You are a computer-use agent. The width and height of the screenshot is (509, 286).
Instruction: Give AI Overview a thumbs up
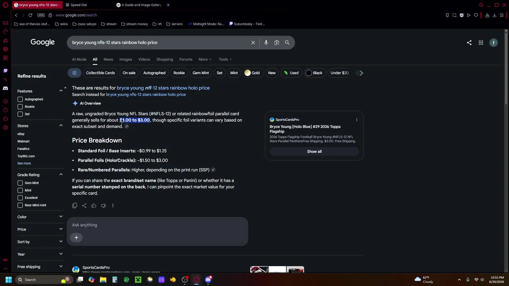[x=94, y=205]
